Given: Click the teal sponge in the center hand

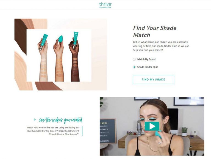Looking at the screenshot, I should tap(60, 39).
